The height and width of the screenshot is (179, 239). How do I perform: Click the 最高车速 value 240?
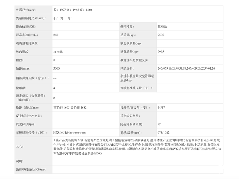(x=56, y=35)
